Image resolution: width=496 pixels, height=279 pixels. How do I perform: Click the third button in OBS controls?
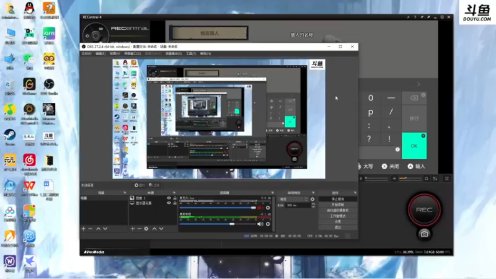[x=338, y=210]
